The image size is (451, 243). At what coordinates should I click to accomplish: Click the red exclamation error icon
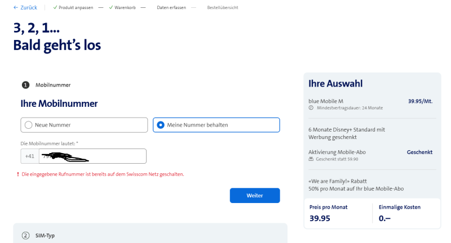pos(18,174)
